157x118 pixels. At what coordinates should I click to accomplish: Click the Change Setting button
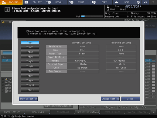tap(110, 99)
